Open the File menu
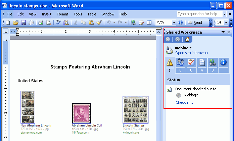 tap(9, 14)
